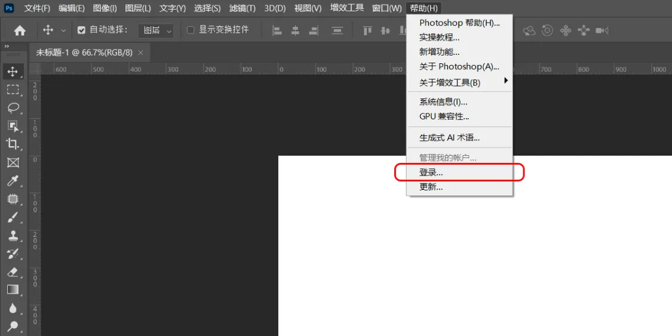672x336 pixels.
Task: Select the Clone Stamp tool
Action: [13, 235]
